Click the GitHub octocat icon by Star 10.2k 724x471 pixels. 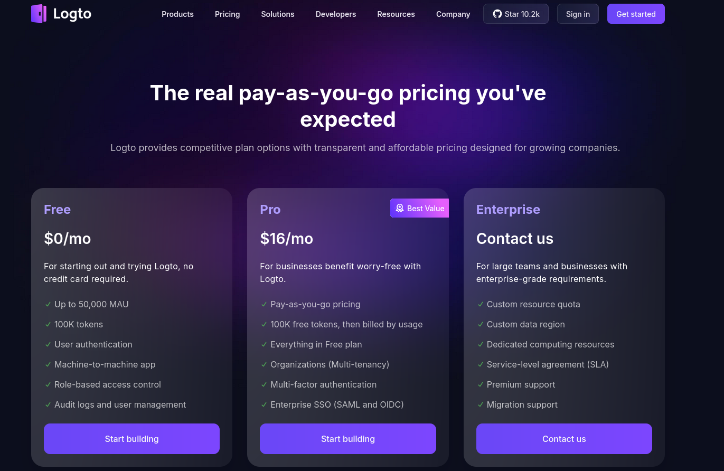pyautogui.click(x=497, y=14)
